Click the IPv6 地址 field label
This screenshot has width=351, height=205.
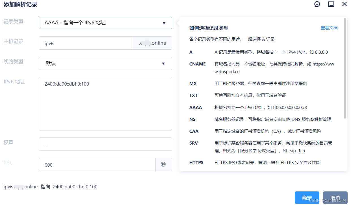pyautogui.click(x=14, y=82)
